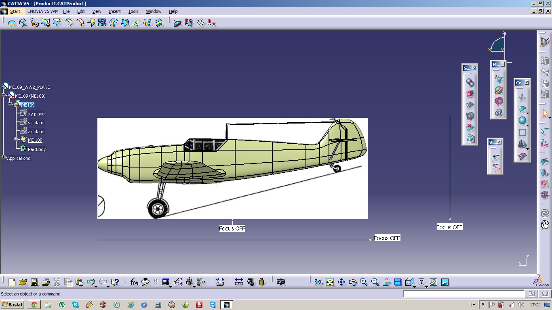Select the Fit All In view icon
This screenshot has height=310, width=552.
click(x=330, y=282)
